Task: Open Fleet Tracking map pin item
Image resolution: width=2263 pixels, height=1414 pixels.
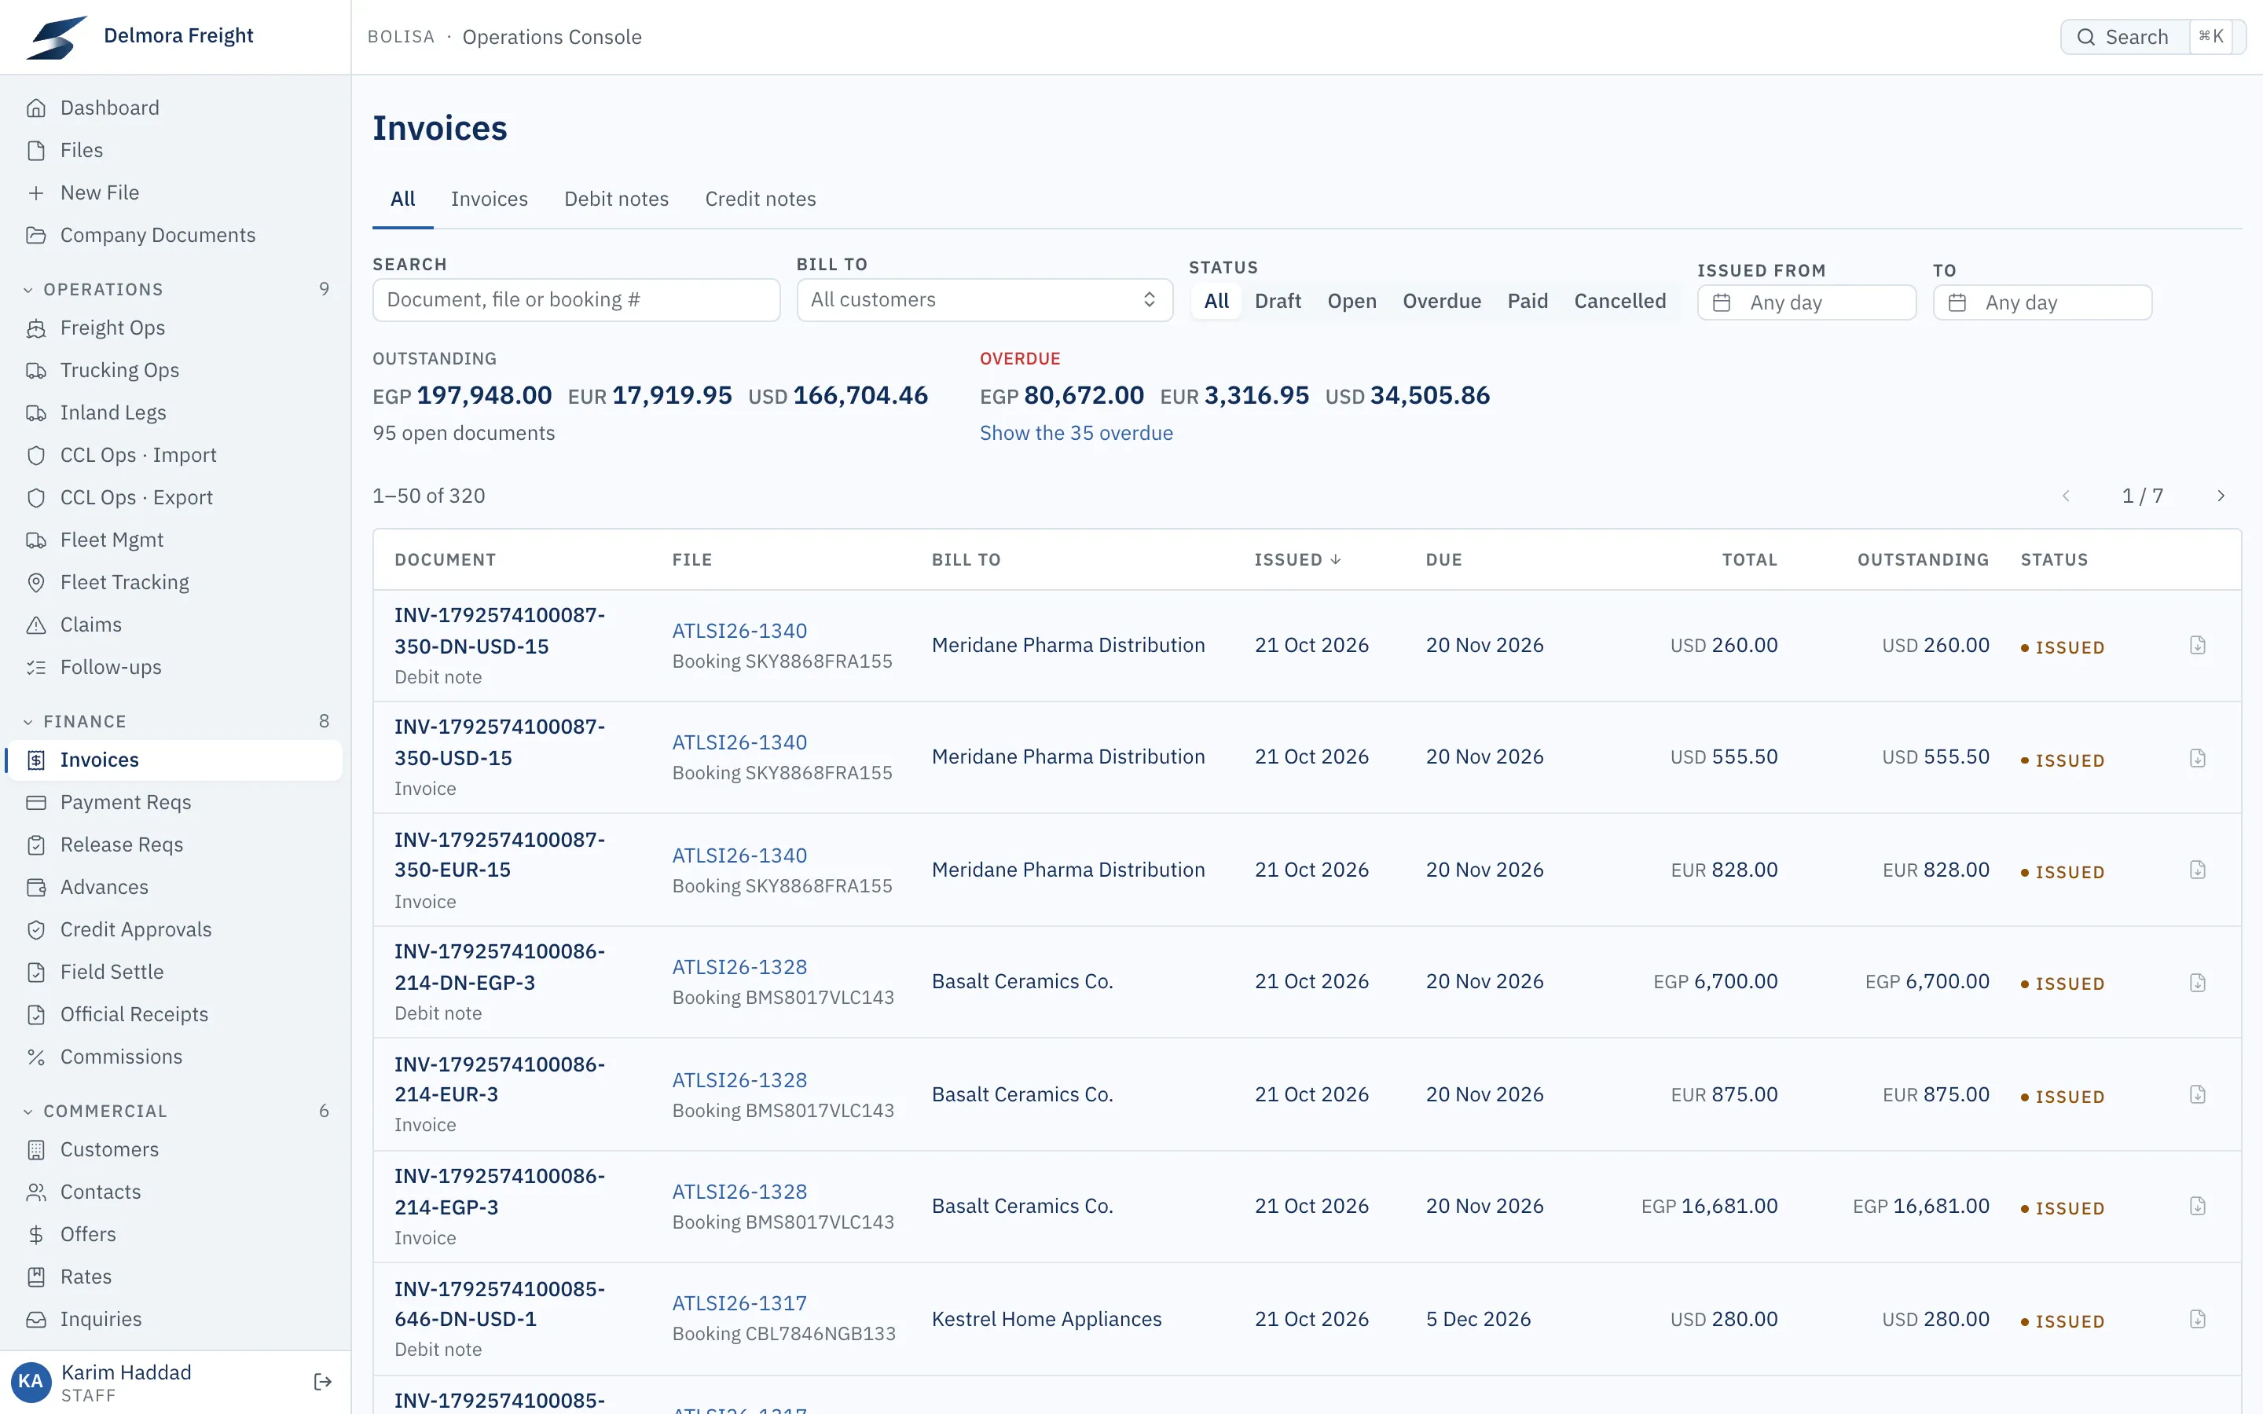Action: click(x=175, y=583)
